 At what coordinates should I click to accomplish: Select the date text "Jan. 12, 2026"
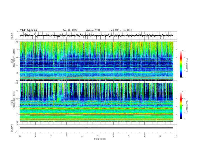click(70, 30)
